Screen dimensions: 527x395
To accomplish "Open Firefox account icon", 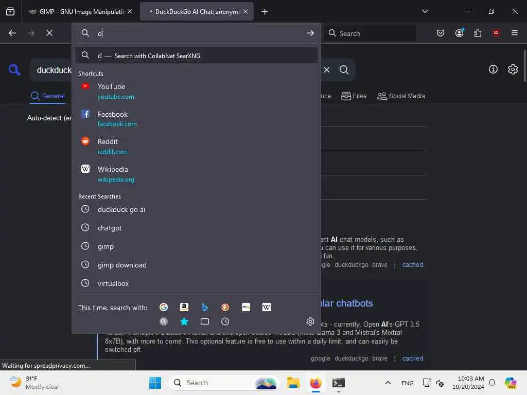I will pos(459,33).
